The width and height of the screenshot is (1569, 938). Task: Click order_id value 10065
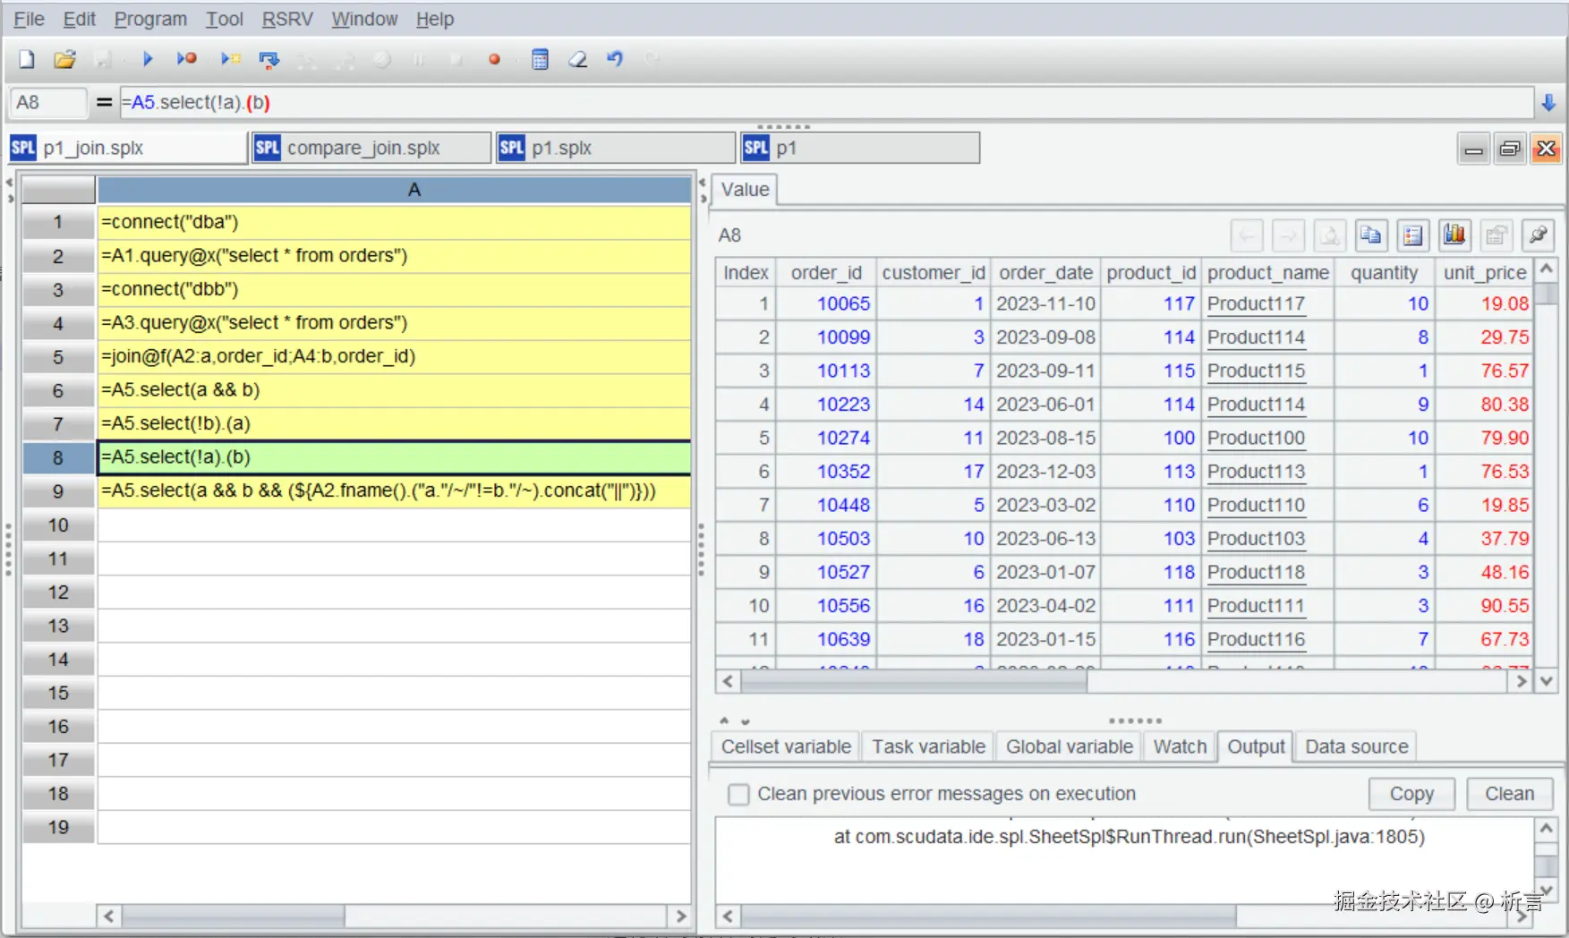click(843, 303)
